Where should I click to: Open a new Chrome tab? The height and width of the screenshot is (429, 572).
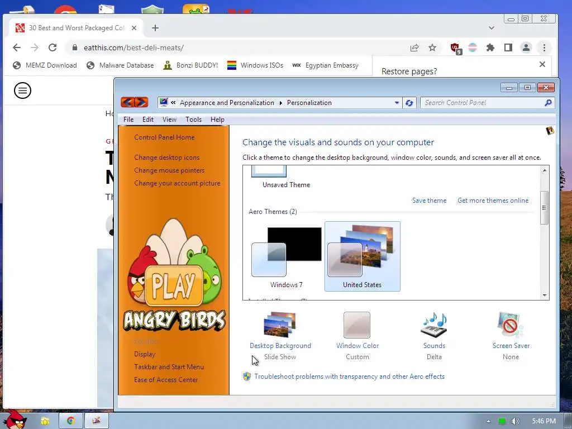155,28
